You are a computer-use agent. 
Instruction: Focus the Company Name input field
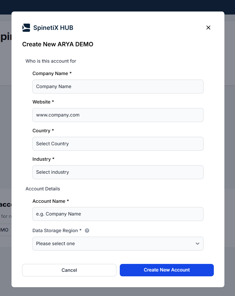(x=118, y=87)
